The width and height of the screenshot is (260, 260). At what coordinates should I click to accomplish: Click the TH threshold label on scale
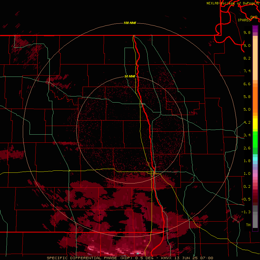[x=248, y=225]
